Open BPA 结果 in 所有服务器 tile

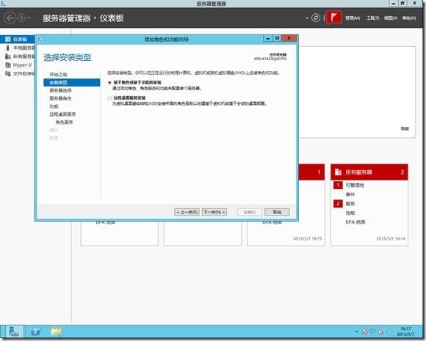[x=355, y=222]
